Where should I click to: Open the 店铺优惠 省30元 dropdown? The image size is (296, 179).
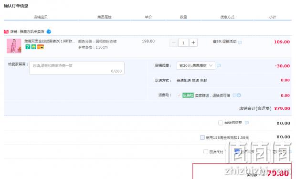196,65
